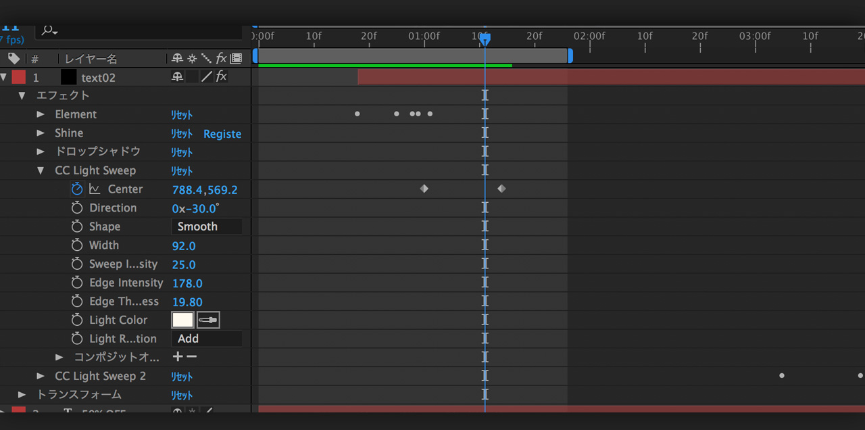Toggle the fx effects switch on text02

[x=221, y=77]
